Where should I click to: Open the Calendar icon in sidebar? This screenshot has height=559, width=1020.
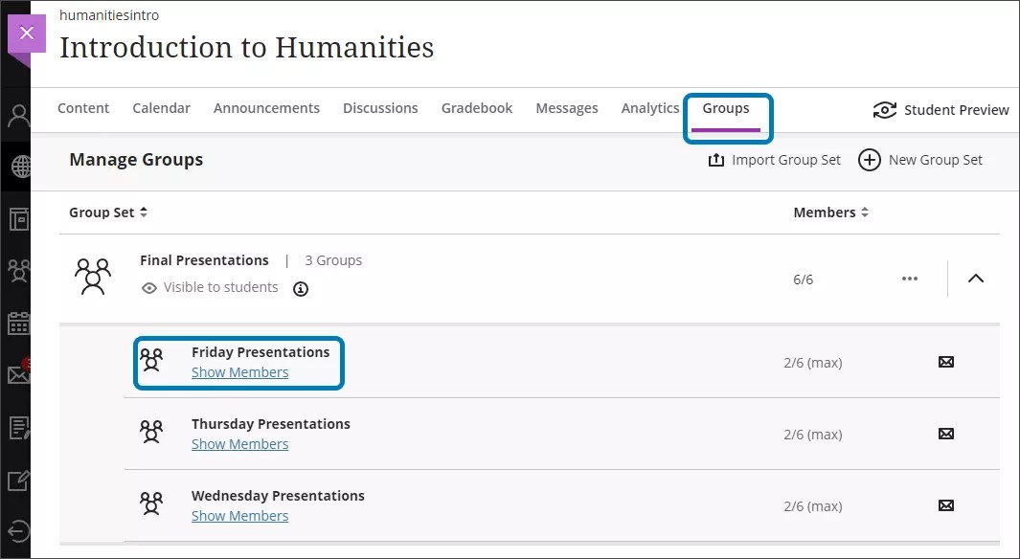click(17, 324)
